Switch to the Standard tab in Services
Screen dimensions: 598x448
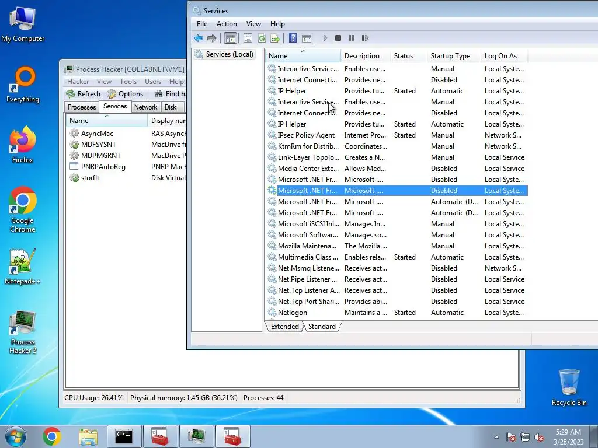pyautogui.click(x=322, y=327)
